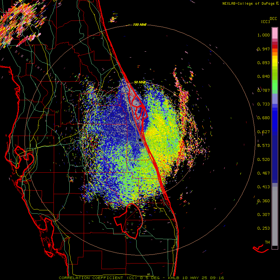Click the 0.360 legend value
This screenshot has height=280, width=280.
[x=264, y=201]
